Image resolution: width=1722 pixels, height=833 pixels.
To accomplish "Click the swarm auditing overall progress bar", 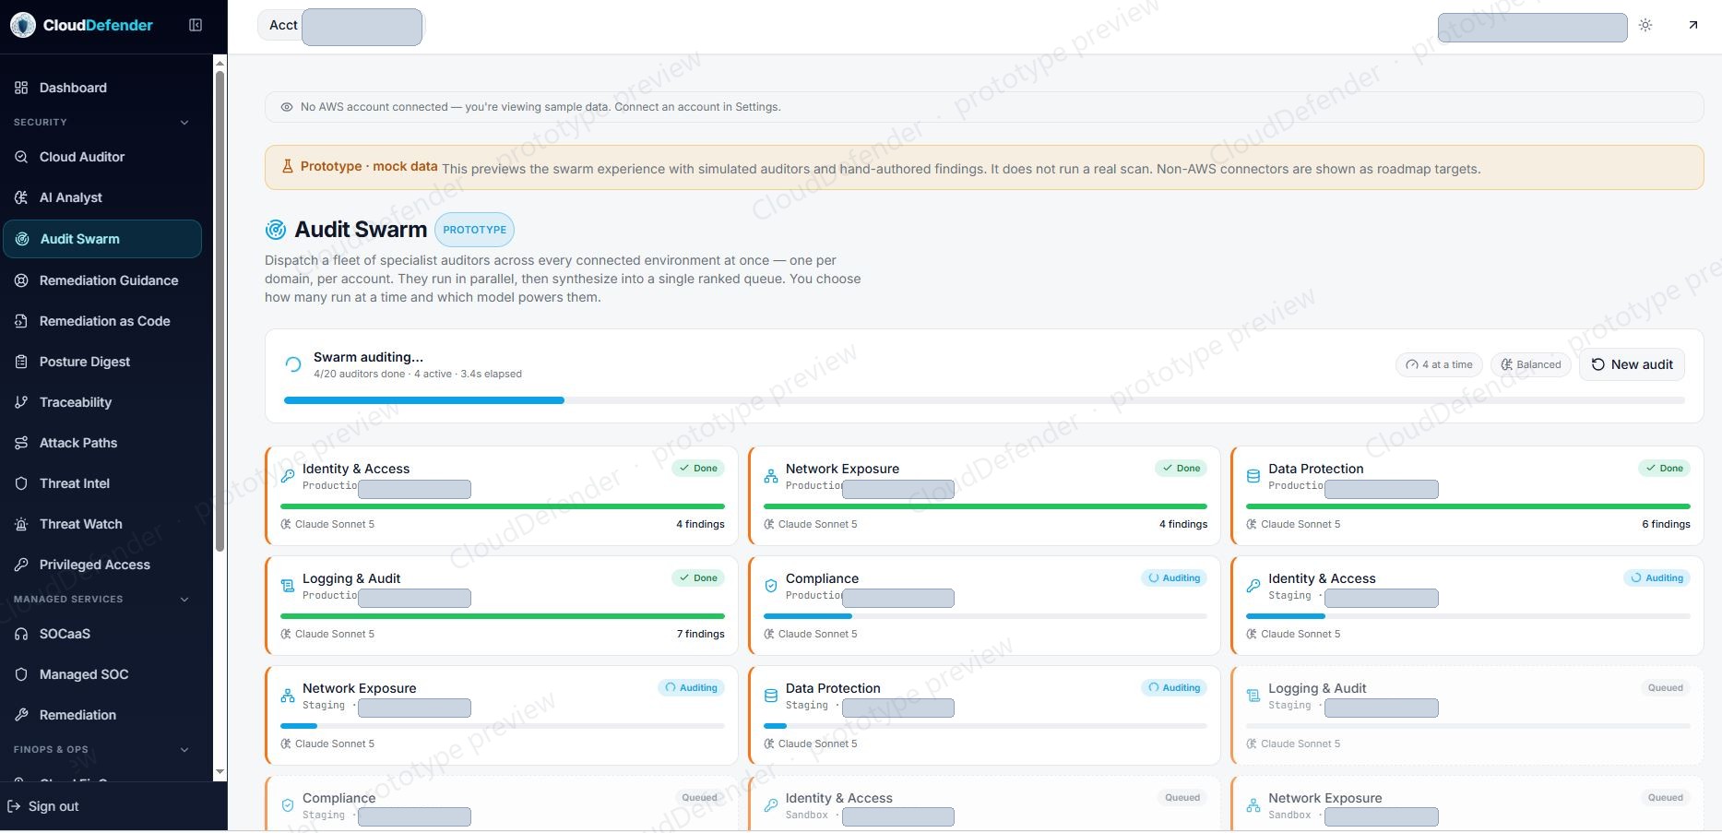I will click(x=984, y=400).
